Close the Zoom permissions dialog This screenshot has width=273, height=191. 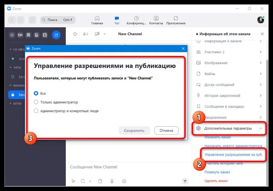(x=183, y=48)
